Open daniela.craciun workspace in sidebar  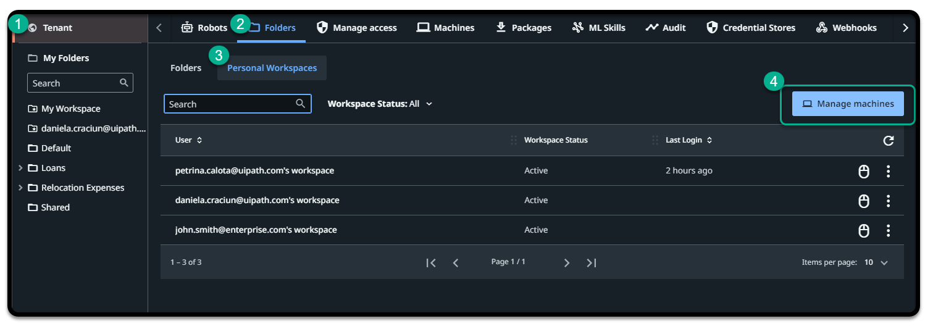tap(86, 128)
